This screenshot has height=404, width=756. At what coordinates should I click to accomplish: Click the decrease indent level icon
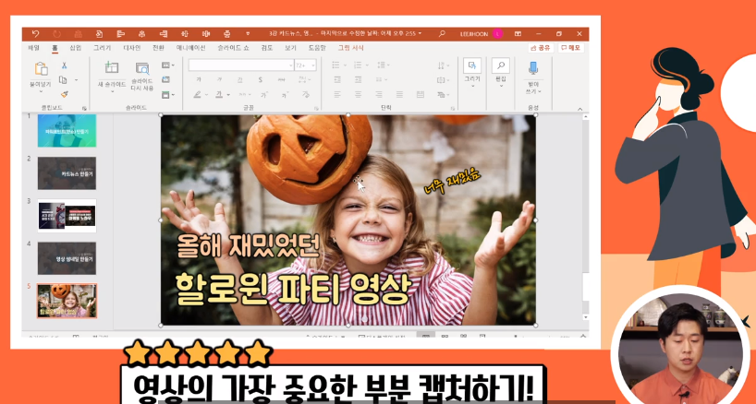(337, 80)
